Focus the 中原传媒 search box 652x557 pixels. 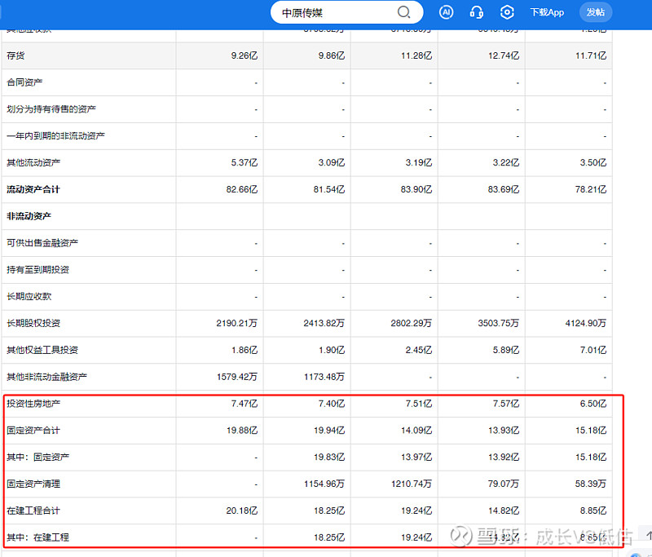tap(334, 12)
